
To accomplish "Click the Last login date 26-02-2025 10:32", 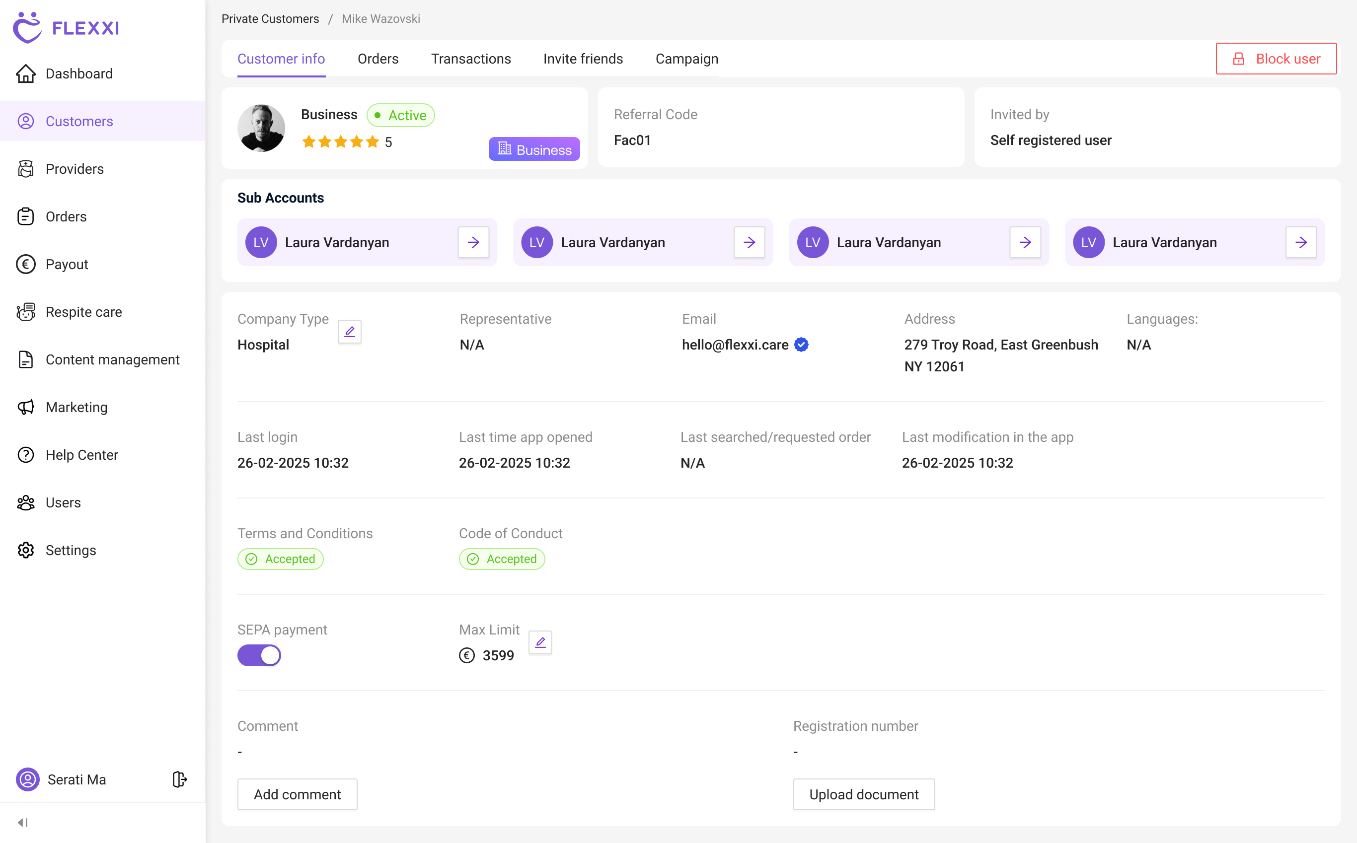I will [x=293, y=463].
